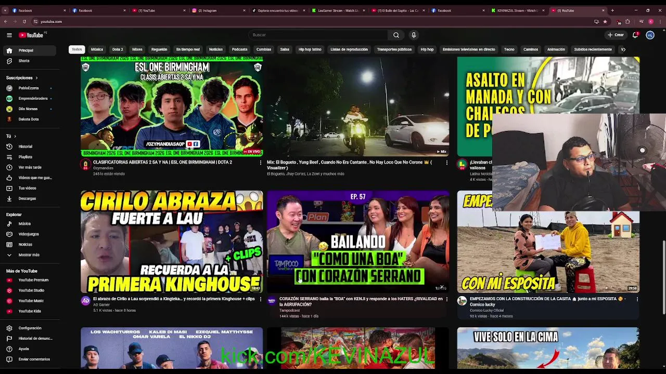Screen dimensions: 666x374
Task: Open the YouTube hamburger guide menu
Action: [9, 35]
